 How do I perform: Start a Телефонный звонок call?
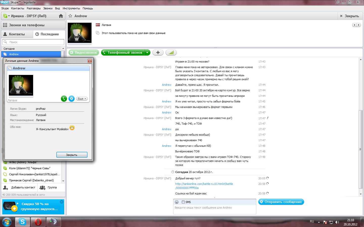tap(123, 52)
